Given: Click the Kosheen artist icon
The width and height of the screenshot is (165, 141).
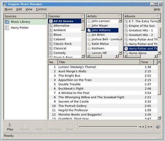Looking at the screenshot, I should tap(89, 49).
